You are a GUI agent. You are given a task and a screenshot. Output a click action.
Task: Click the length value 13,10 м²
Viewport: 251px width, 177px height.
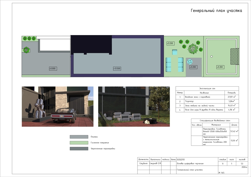click(234, 141)
